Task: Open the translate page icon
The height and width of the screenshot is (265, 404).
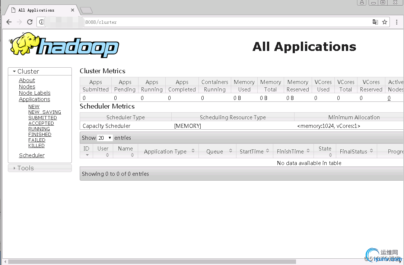Action: pyautogui.click(x=375, y=22)
